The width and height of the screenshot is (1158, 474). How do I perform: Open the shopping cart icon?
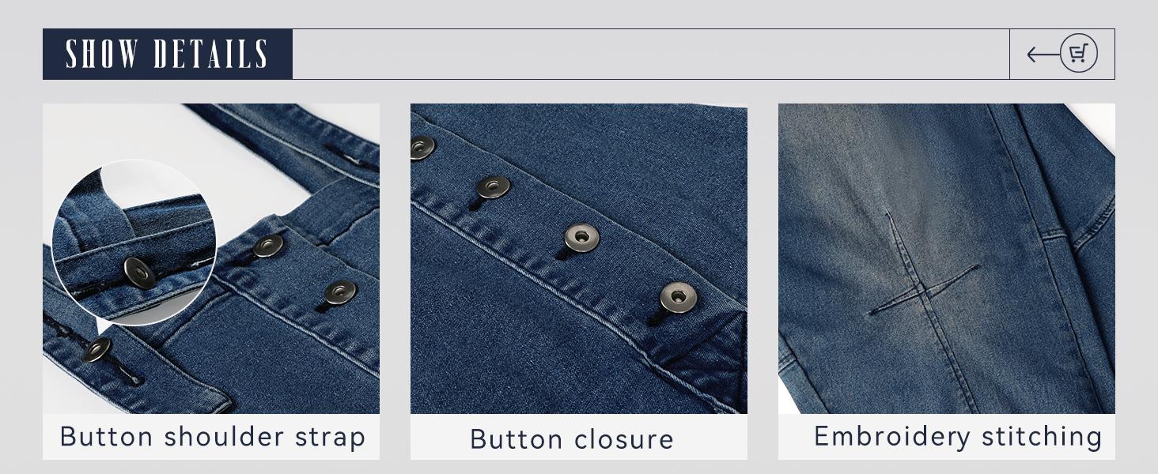[1078, 54]
